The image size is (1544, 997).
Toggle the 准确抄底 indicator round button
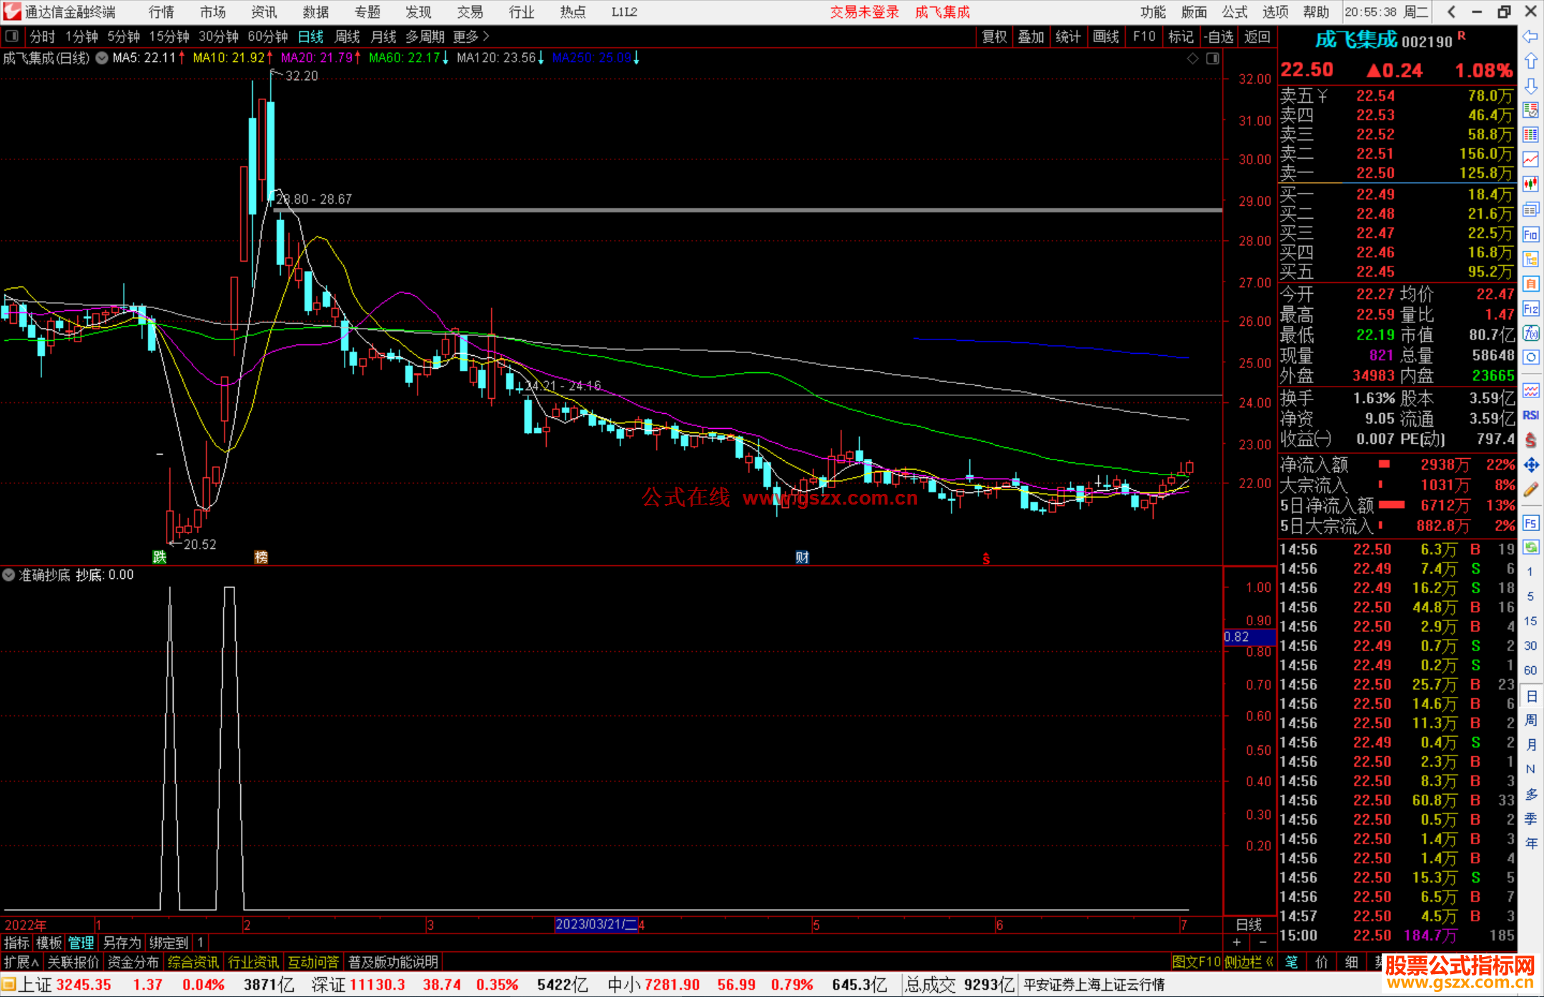pos(9,575)
